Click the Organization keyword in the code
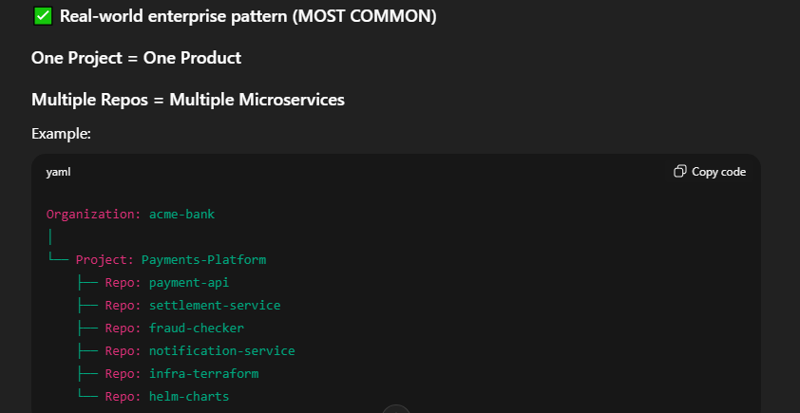 coord(93,214)
